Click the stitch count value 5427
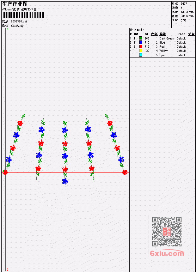This screenshot has height=272, width=196. pyautogui.click(x=184, y=4)
